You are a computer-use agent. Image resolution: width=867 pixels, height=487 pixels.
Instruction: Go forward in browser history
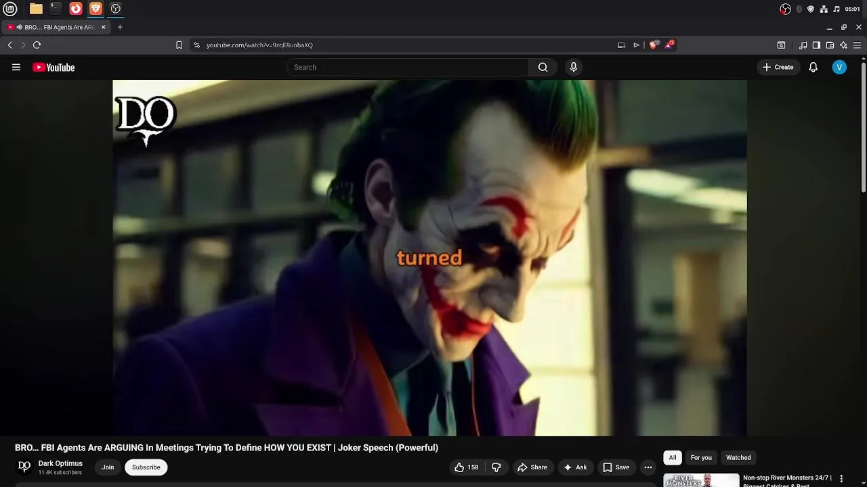point(23,45)
